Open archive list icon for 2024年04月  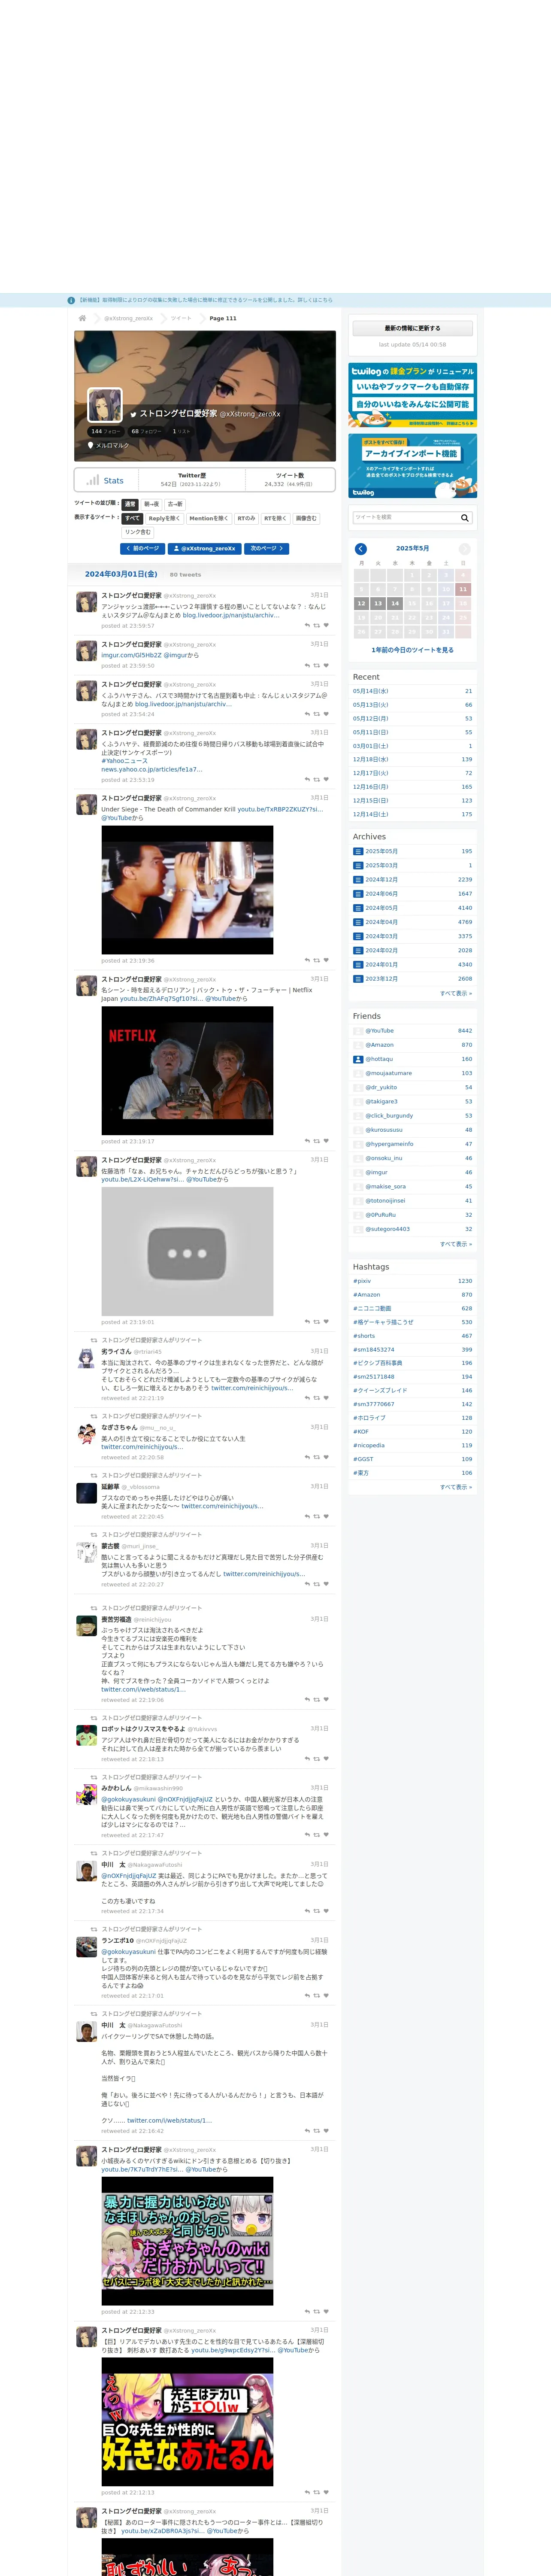tap(358, 922)
